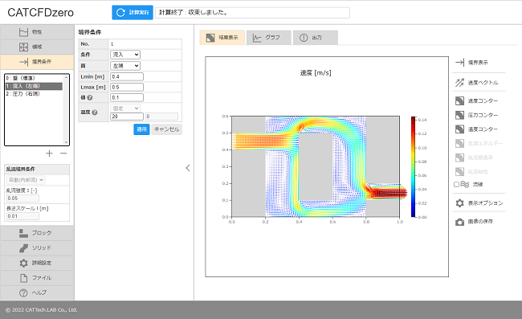The image size is (522, 319).
Task: Click the disabled temperature input showing 0
Action: [x=161, y=117]
